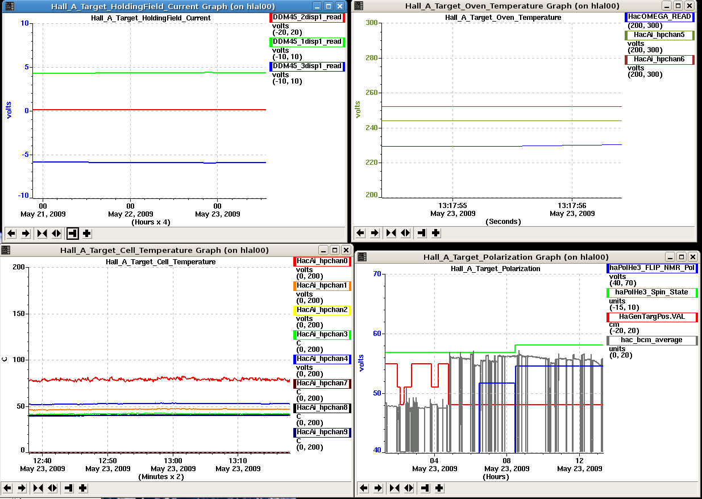Screen dimensions: 702x499
Task: Select the HacAi_hpchan9 curve legend
Action: point(322,433)
